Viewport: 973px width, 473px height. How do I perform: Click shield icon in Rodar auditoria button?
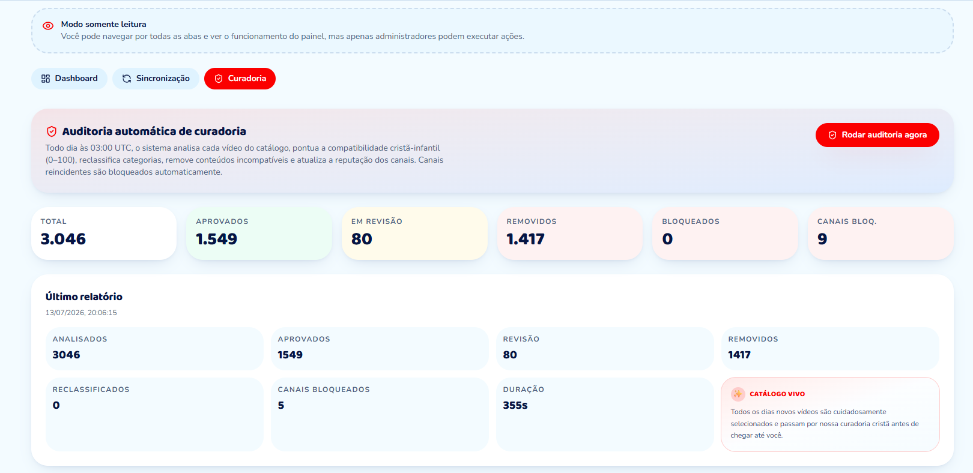point(832,135)
